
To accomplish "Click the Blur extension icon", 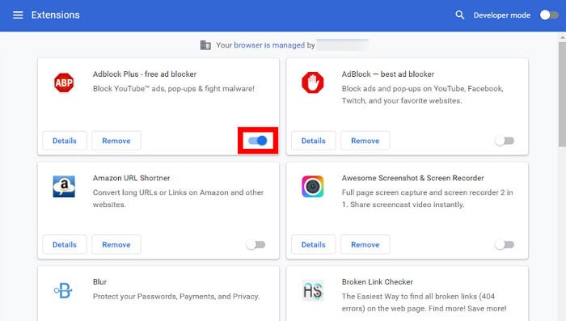I will coord(63,290).
